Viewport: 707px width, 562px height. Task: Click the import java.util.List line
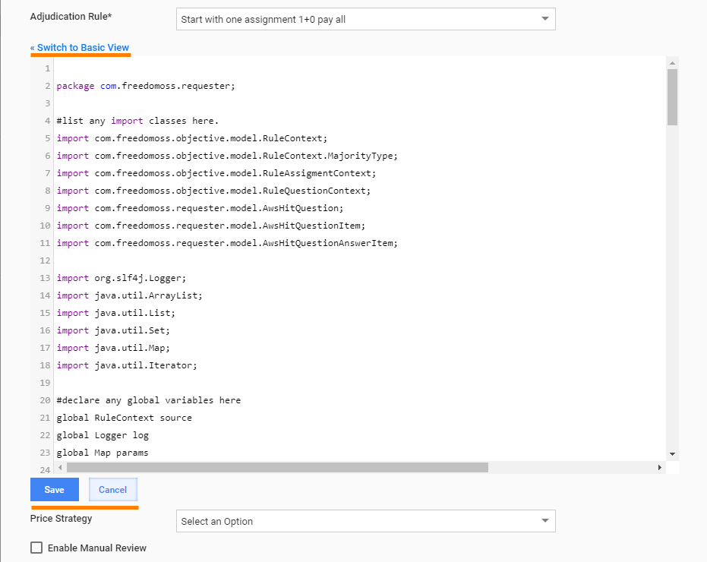(116, 313)
